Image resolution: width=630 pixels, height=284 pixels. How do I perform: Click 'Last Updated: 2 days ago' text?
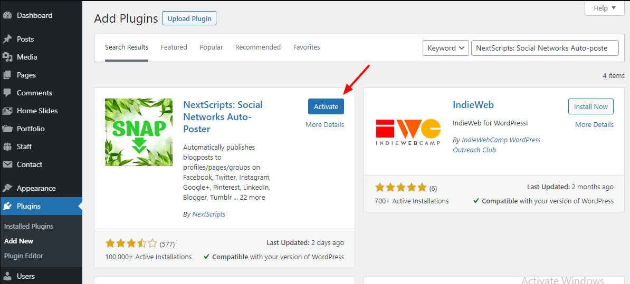306,243
